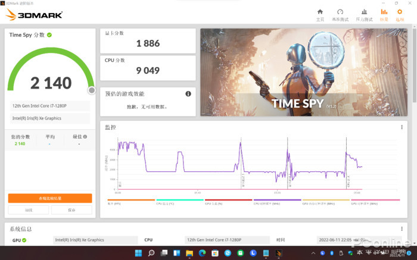Click the Bluetooth icon in the system tray
Image resolution: width=417 pixels, height=260 pixels.
click(x=332, y=253)
